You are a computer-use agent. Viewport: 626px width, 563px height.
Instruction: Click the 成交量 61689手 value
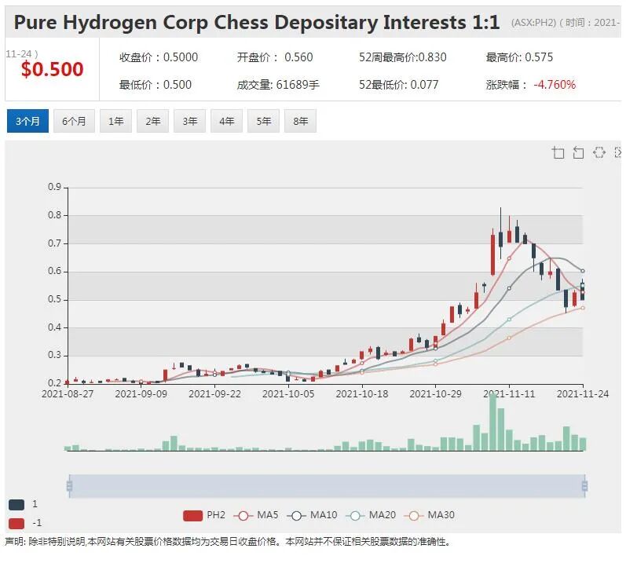point(278,85)
